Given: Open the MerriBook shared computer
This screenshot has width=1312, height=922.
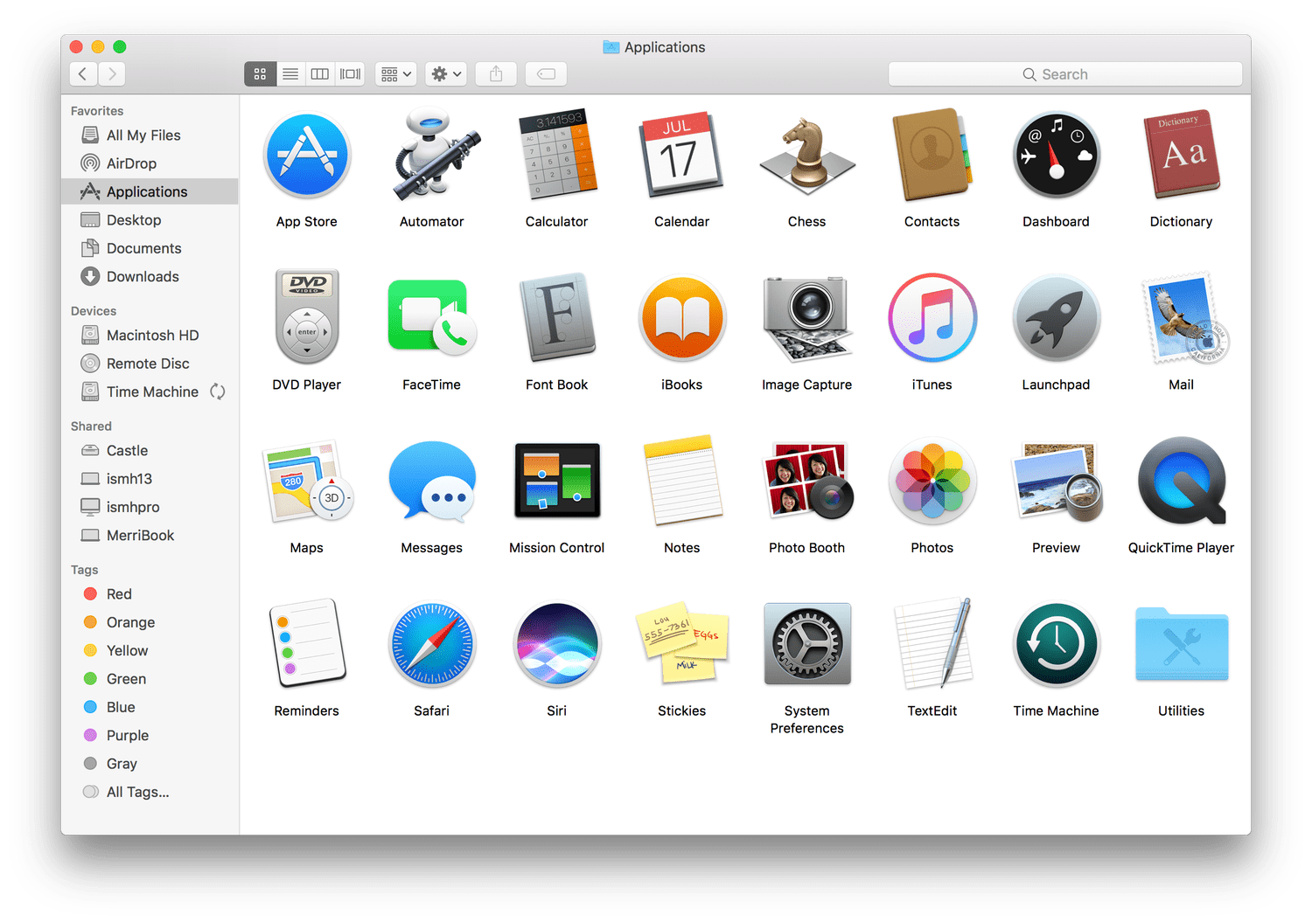Looking at the screenshot, I should pos(150,536).
